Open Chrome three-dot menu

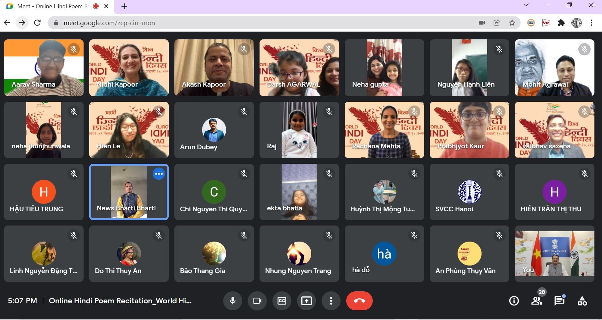coord(592,23)
